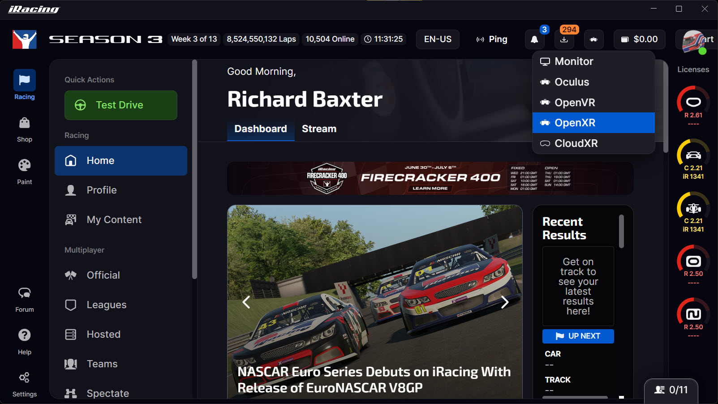
Task: Open the EN-US language selector
Action: 438,39
